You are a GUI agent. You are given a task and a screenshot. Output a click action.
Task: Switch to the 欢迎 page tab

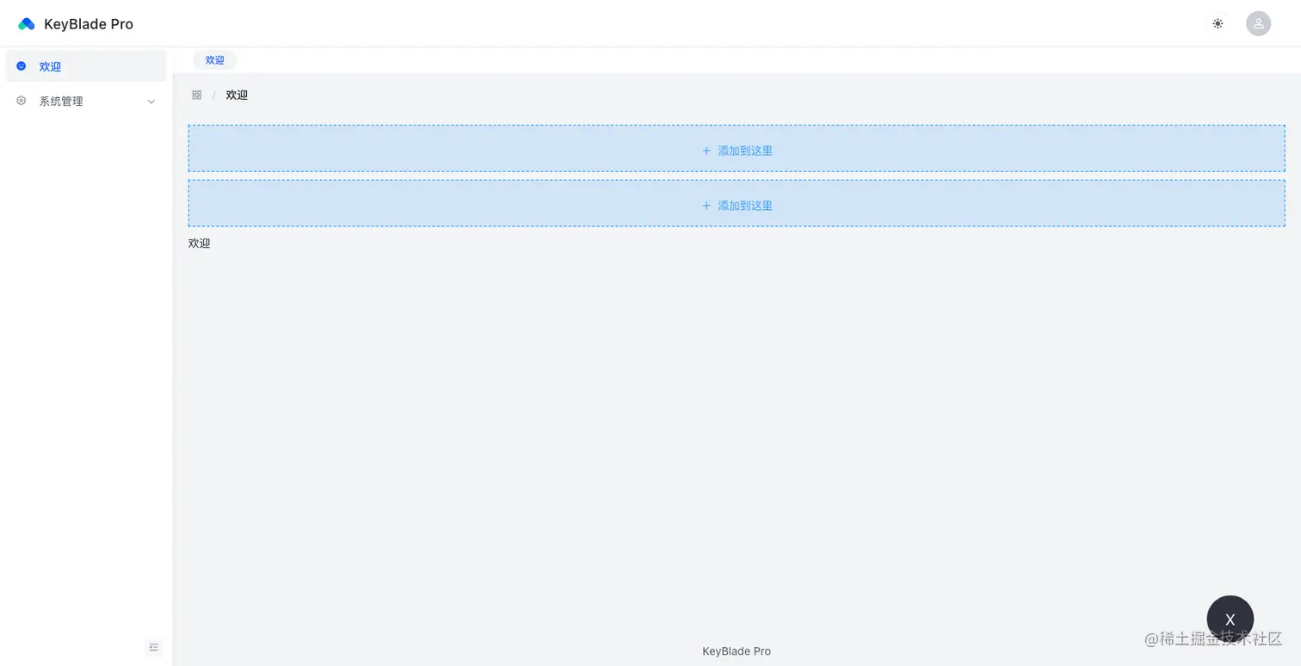214,60
